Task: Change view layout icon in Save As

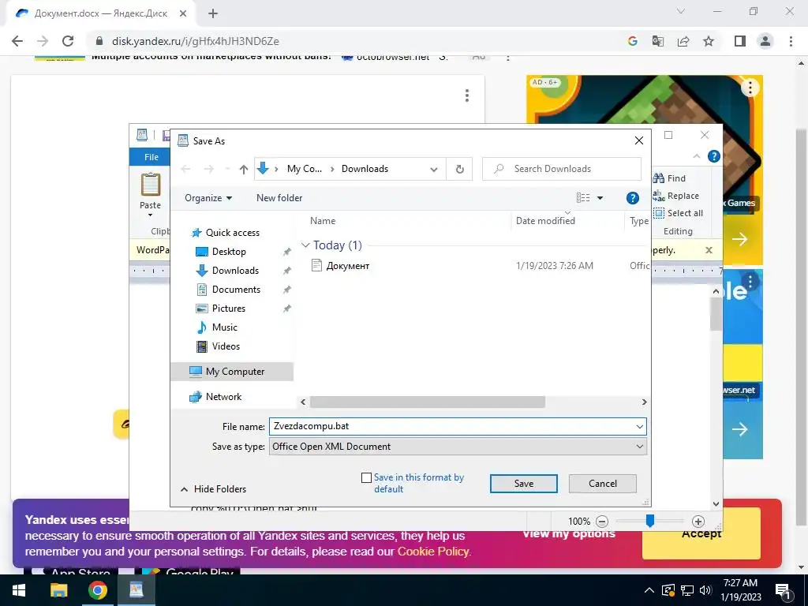Action: (583, 198)
